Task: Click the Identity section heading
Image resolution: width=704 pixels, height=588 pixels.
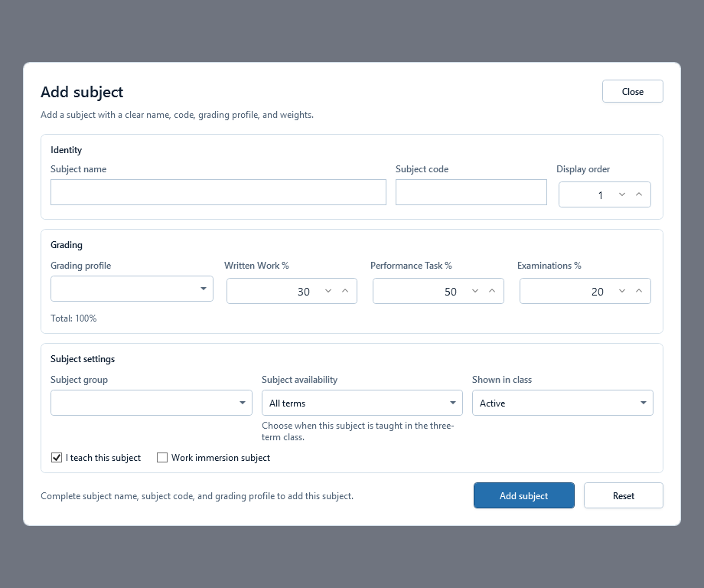Action: (66, 150)
